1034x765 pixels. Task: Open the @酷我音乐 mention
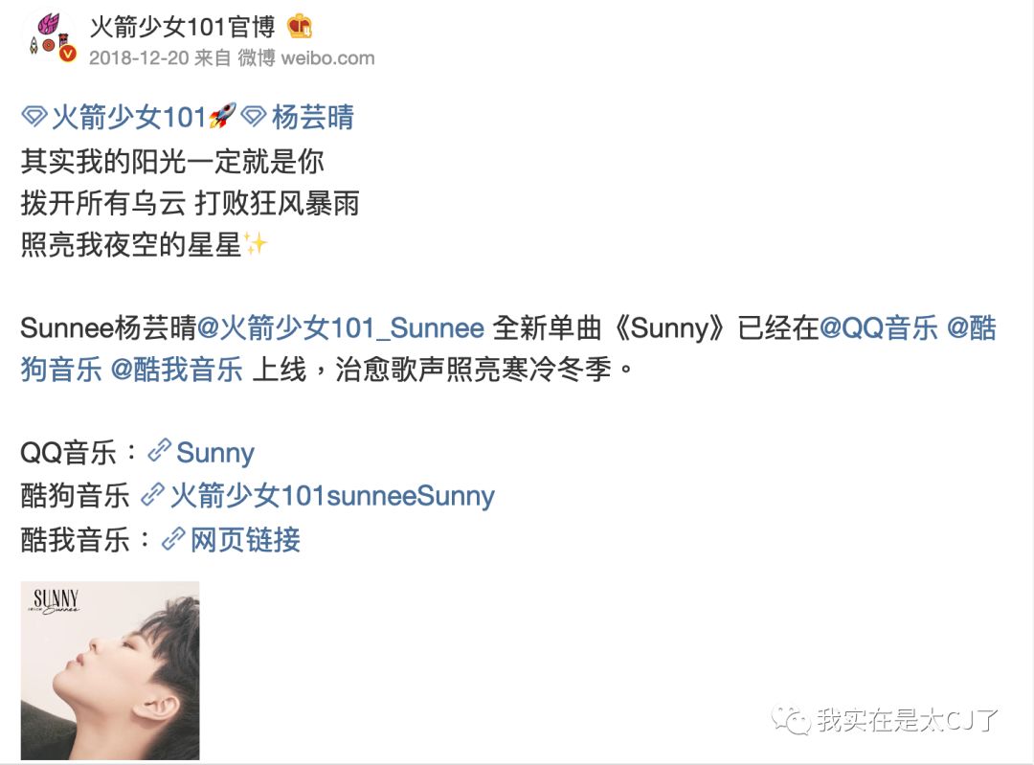pyautogui.click(x=177, y=370)
